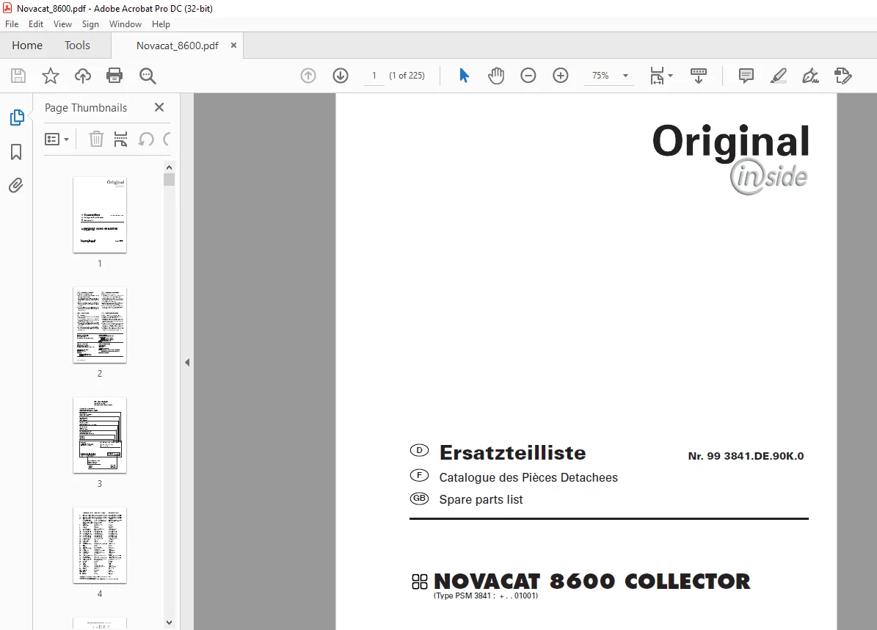Click the print pages icon in thumbnails panel

(x=120, y=139)
